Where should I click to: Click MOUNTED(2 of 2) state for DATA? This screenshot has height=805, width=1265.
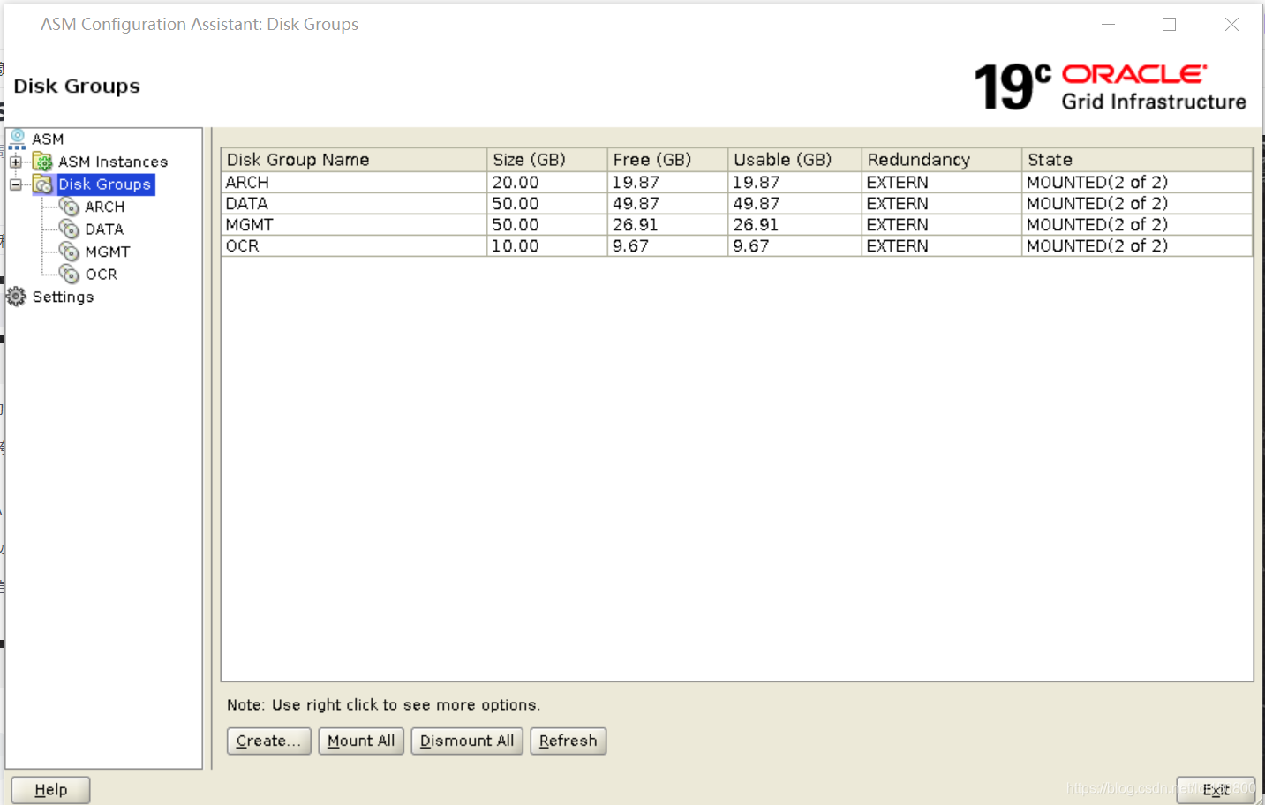coord(1137,203)
